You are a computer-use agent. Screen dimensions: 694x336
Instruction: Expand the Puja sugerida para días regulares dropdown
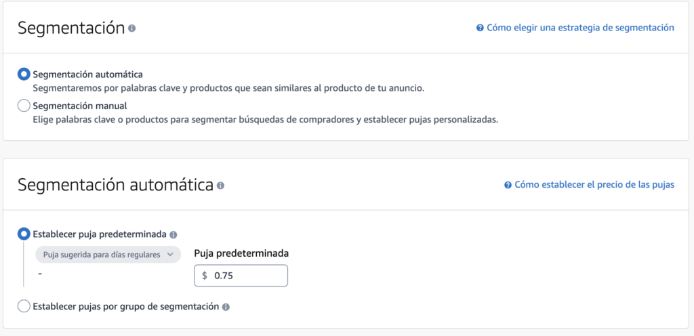(x=108, y=255)
